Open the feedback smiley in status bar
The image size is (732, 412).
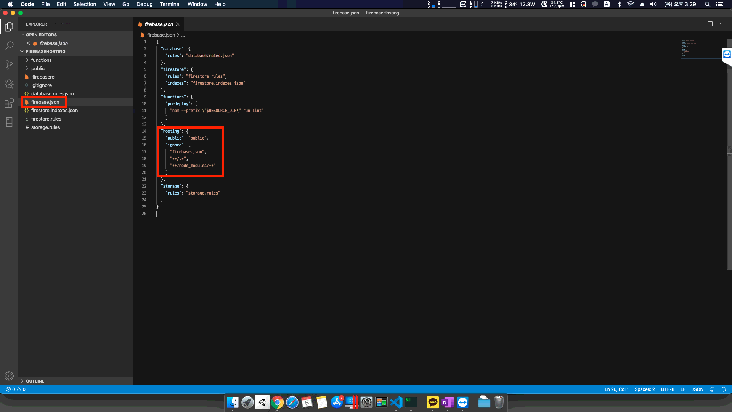click(x=712, y=389)
